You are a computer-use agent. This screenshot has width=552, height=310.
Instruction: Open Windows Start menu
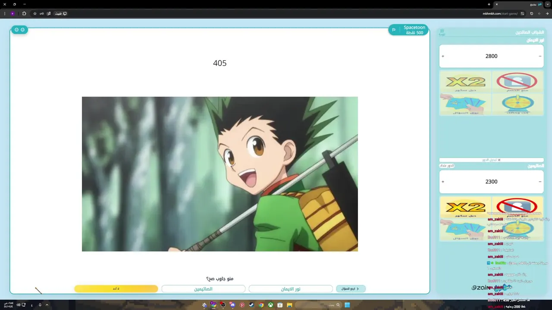[347, 305]
